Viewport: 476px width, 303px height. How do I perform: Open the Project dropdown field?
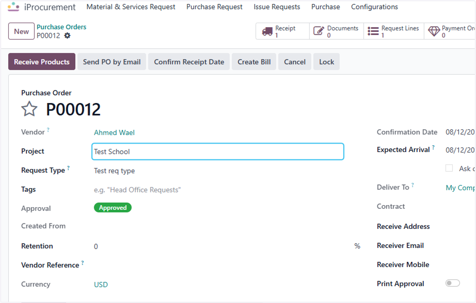pyautogui.click(x=218, y=152)
